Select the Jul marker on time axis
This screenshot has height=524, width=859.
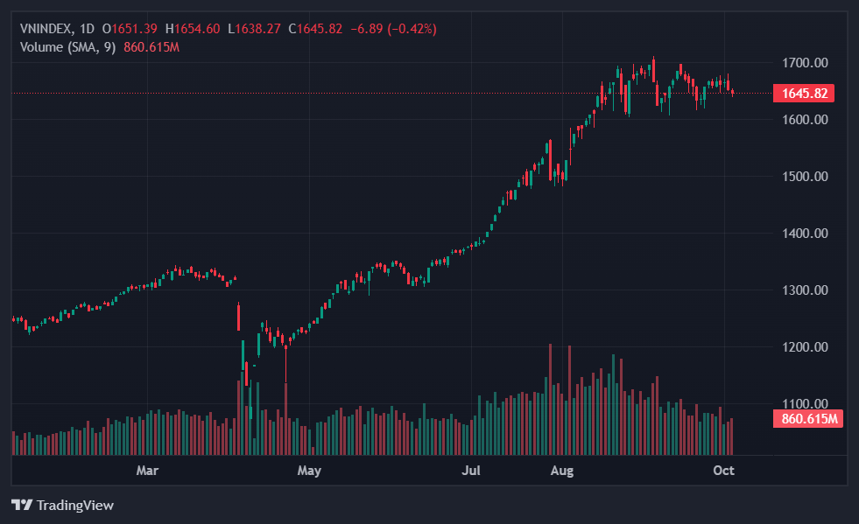(x=471, y=471)
